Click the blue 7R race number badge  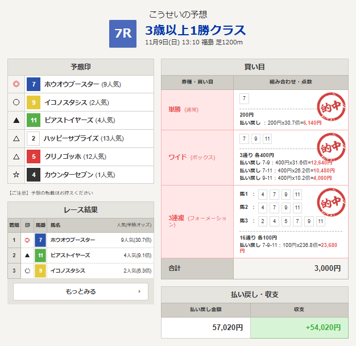[x=123, y=34]
